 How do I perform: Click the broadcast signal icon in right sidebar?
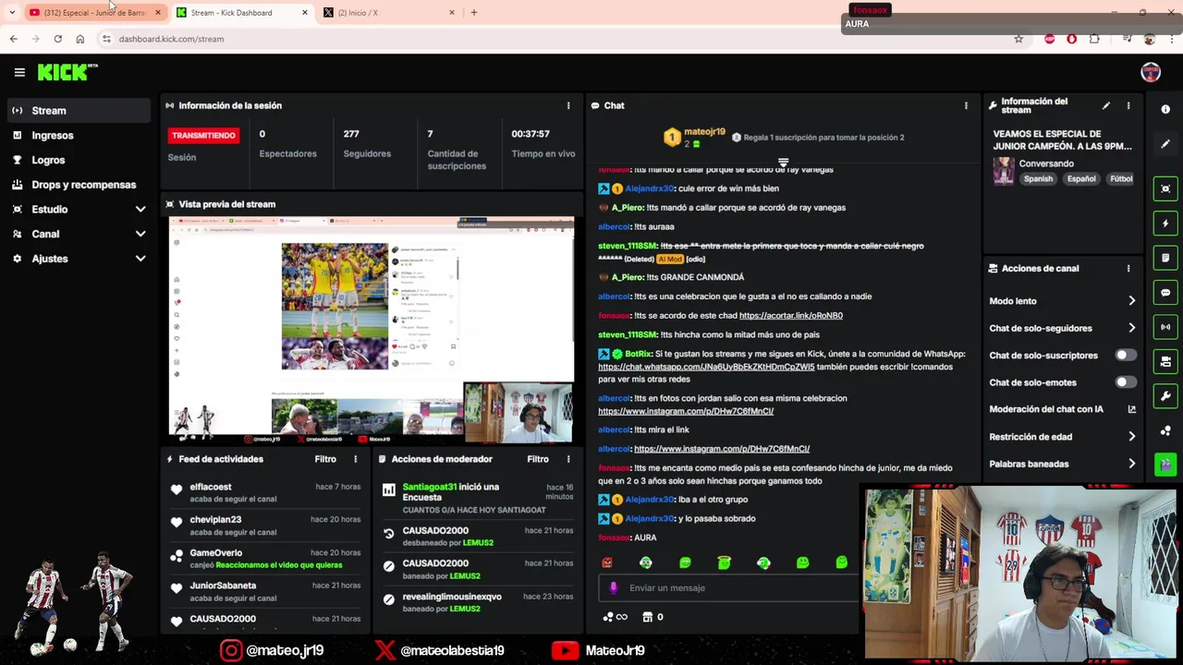tap(1165, 327)
